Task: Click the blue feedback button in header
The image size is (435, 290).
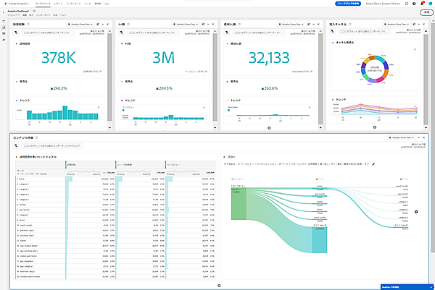Action: [350, 3]
